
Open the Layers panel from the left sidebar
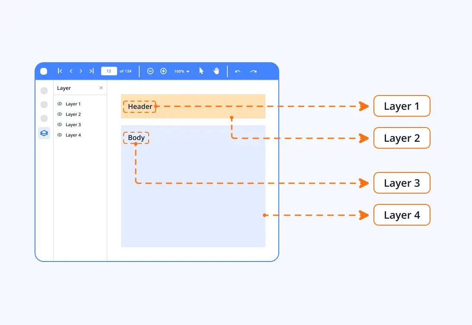[x=44, y=133]
